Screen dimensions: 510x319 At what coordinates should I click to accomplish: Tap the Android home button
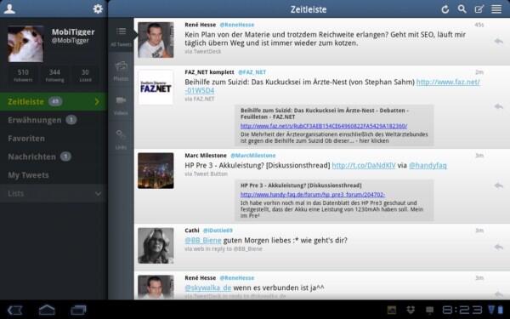pyautogui.click(x=47, y=310)
